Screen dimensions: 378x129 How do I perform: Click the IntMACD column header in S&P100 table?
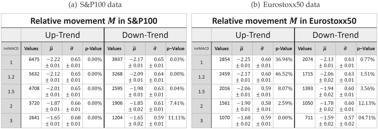click(x=11, y=49)
